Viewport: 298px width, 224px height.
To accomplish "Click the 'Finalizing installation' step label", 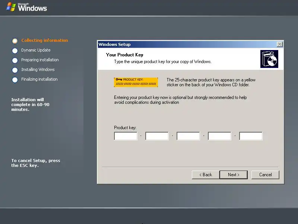I will tap(39, 79).
